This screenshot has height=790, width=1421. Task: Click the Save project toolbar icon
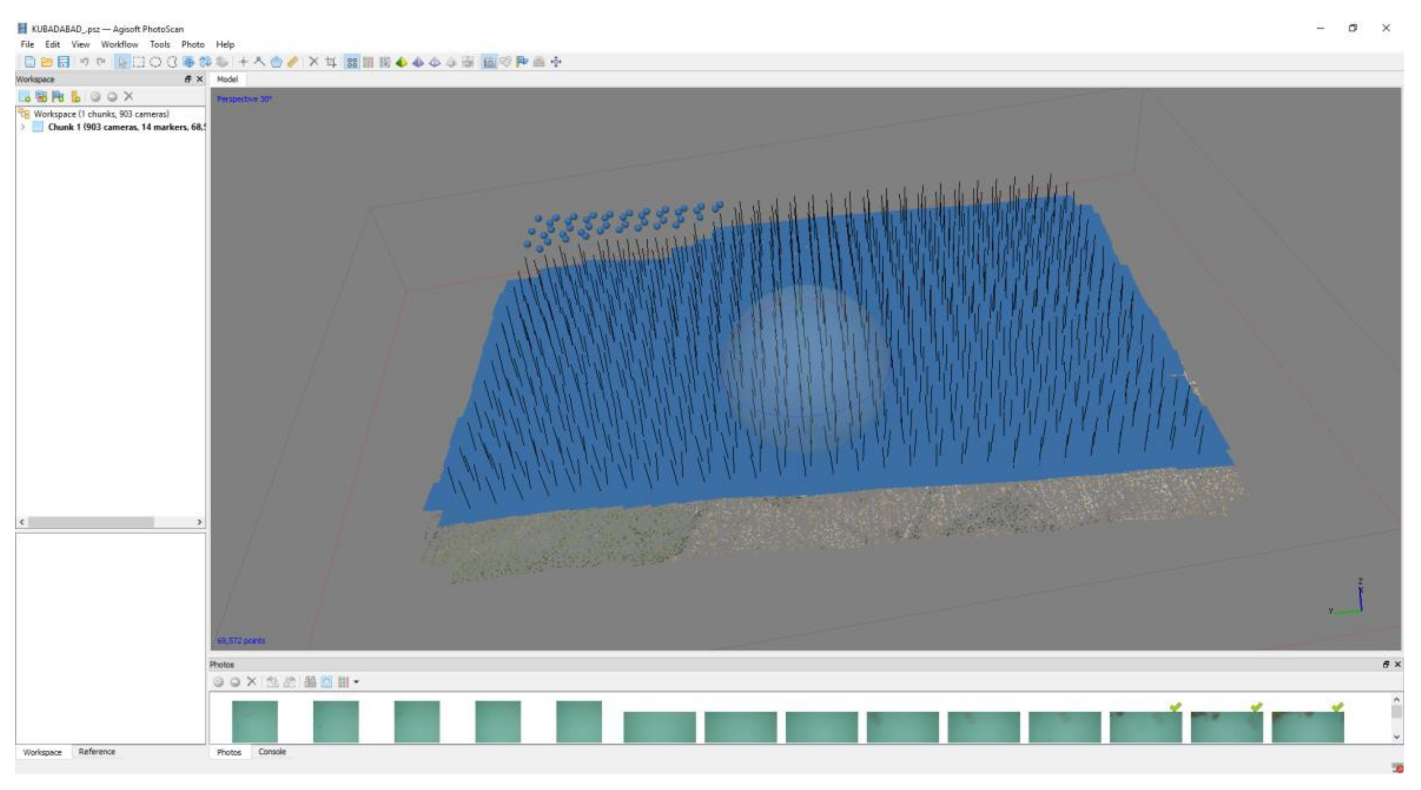click(x=63, y=62)
